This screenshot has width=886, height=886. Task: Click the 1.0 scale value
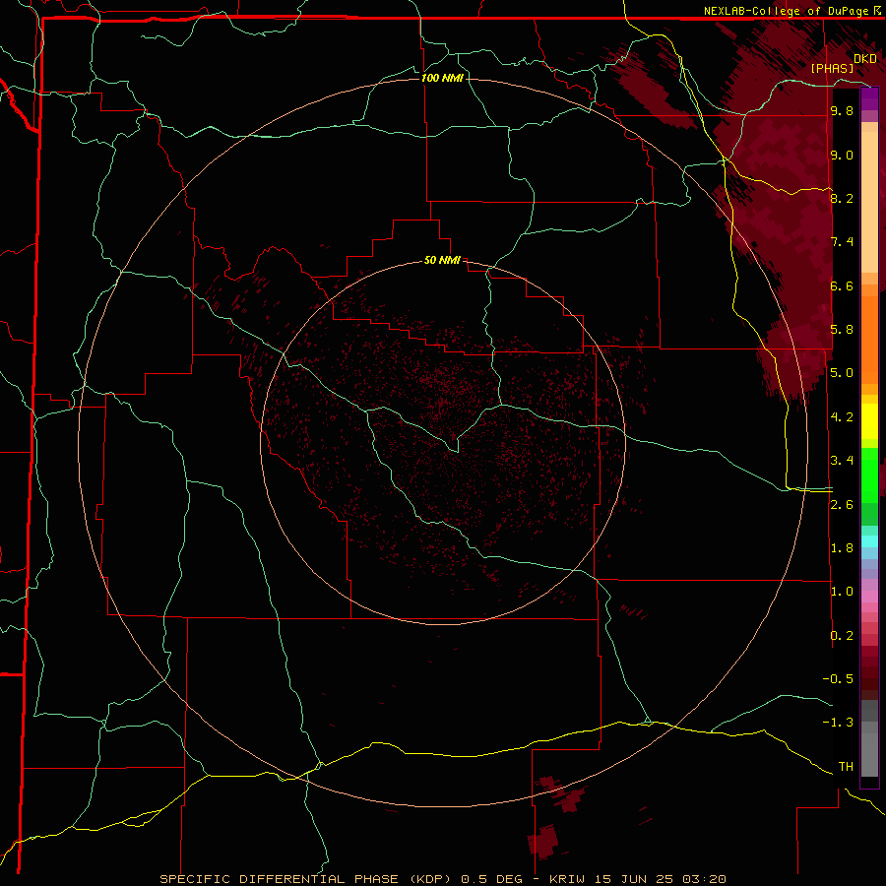[842, 592]
